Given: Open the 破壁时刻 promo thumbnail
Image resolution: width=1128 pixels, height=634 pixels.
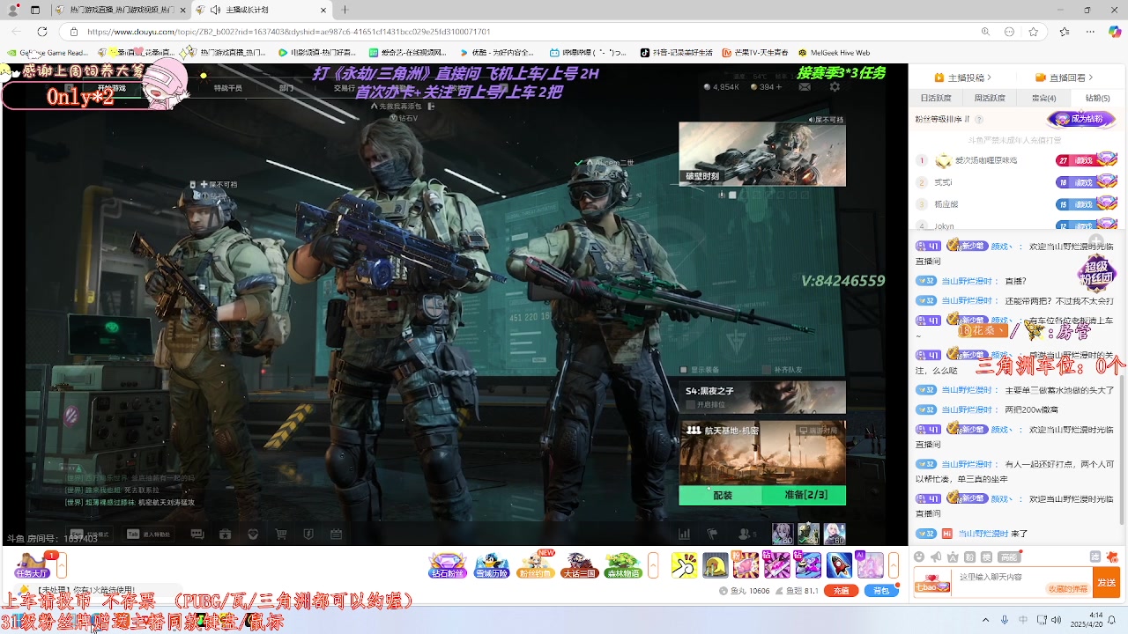Looking at the screenshot, I should point(762,154).
